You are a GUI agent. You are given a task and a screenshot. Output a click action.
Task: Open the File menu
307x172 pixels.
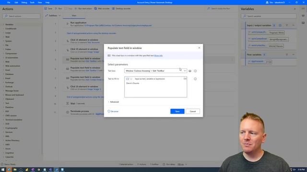(9, 2)
